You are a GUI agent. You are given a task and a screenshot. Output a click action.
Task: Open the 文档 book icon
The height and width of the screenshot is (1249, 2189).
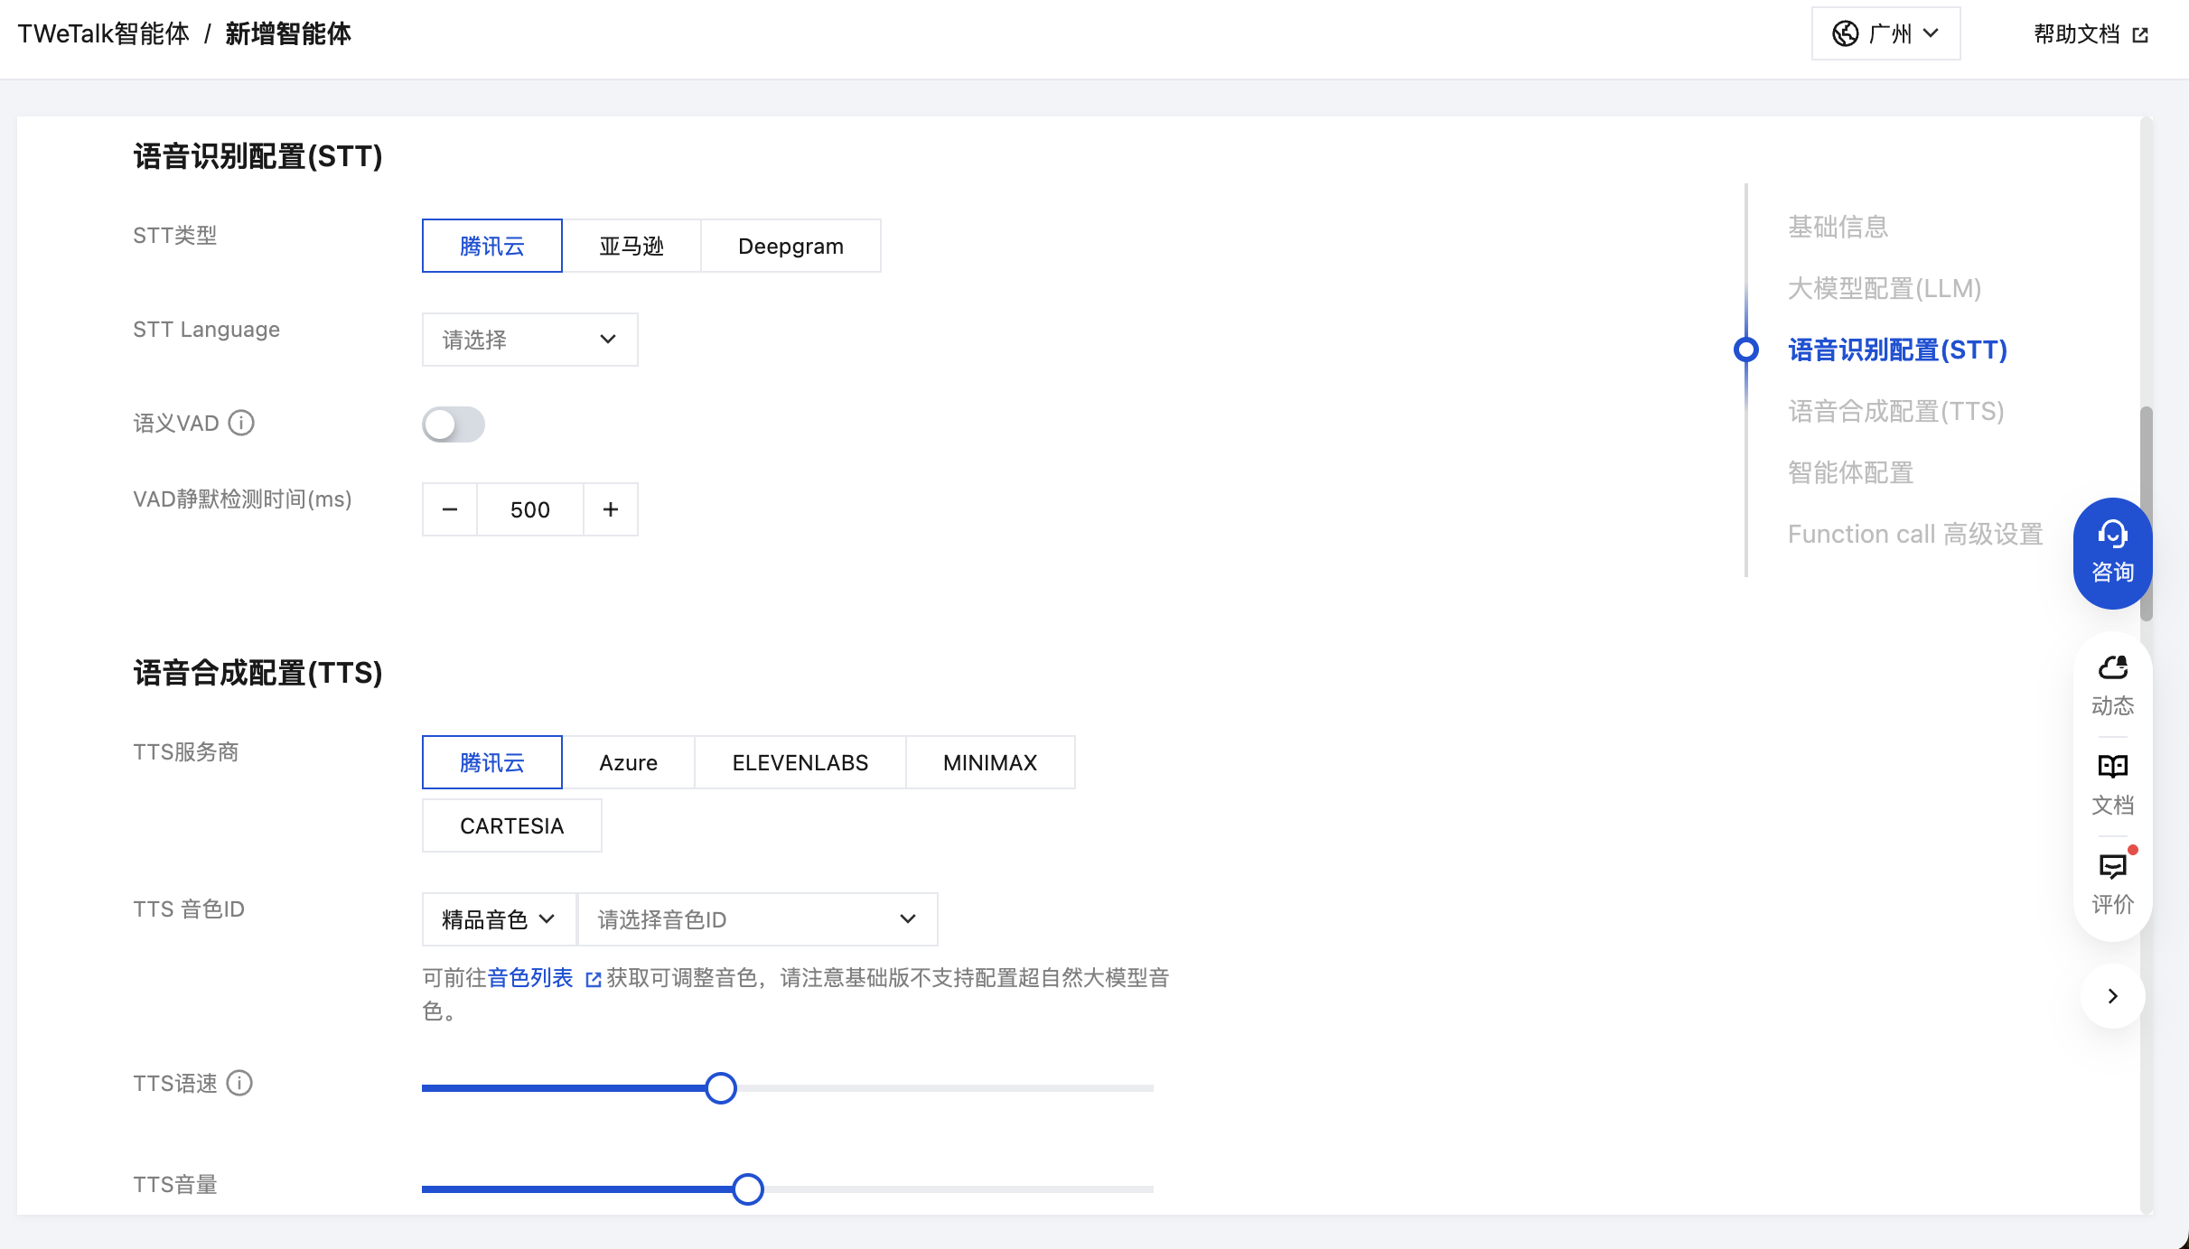[x=2112, y=768]
